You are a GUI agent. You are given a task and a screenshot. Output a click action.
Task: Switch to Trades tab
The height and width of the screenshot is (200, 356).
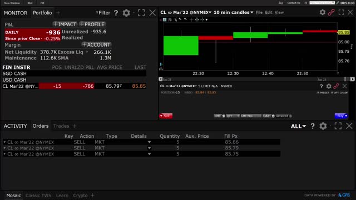(61, 126)
